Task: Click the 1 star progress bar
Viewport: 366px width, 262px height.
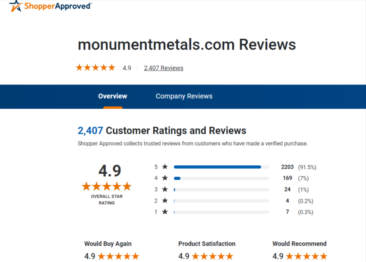Action: [221, 212]
